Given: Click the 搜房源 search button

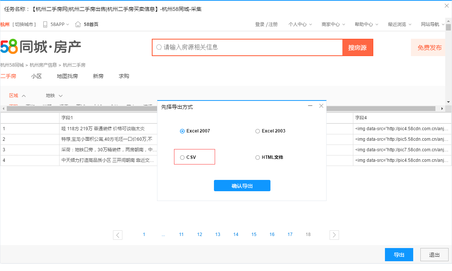Looking at the screenshot, I should coord(357,47).
